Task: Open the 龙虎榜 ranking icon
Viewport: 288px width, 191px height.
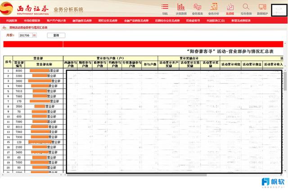Action: coord(230,9)
